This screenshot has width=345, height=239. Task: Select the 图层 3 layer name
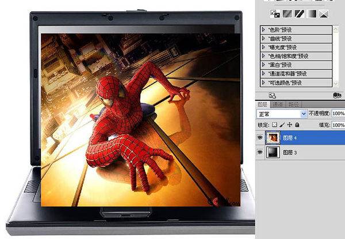click(x=290, y=152)
